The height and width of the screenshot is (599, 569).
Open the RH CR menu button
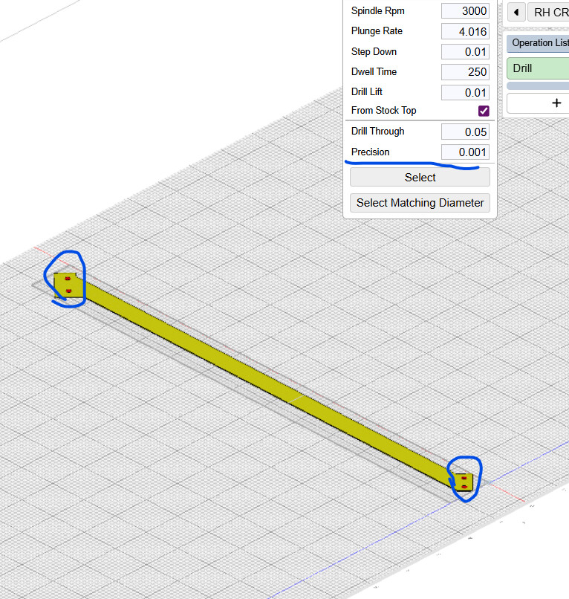pos(550,13)
